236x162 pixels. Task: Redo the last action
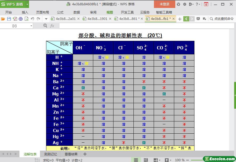point(39,19)
